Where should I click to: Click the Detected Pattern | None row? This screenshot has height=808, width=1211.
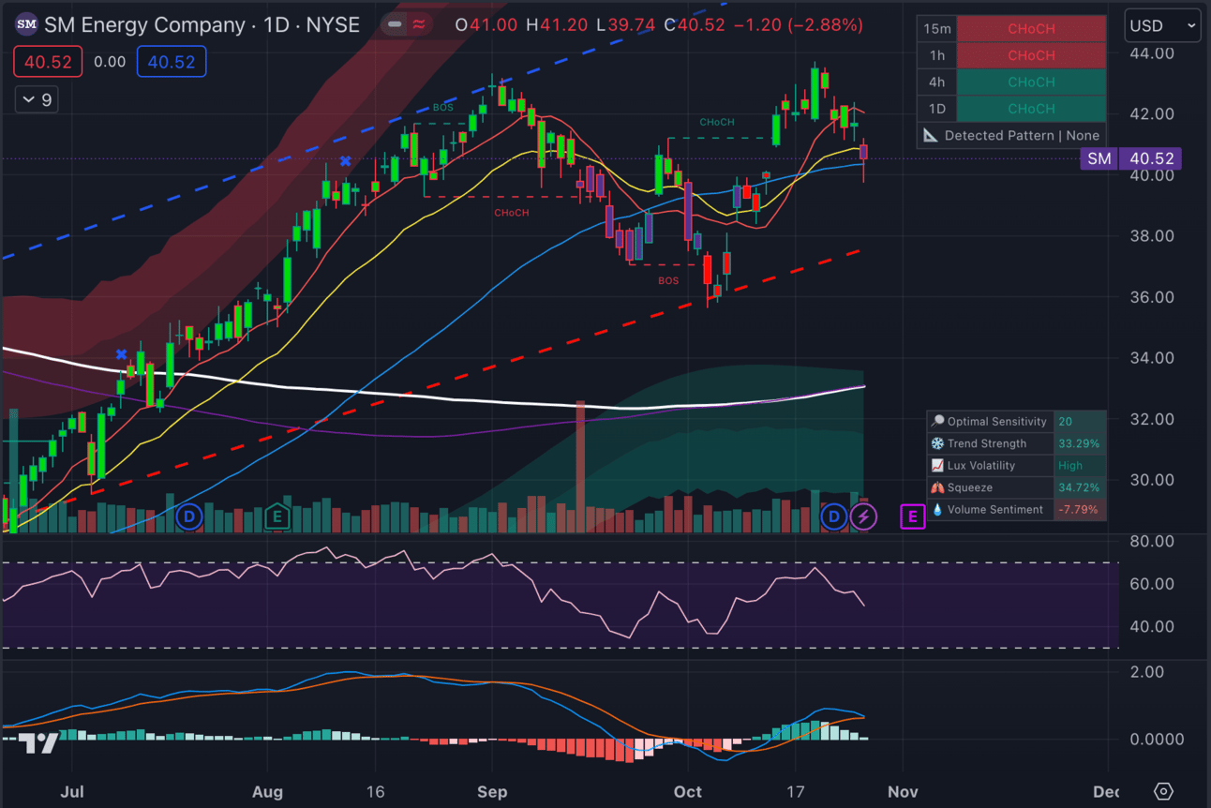[1011, 135]
